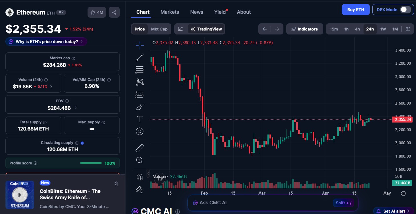Activate the zoom-in chart tool
416x214 pixels.
point(139,160)
